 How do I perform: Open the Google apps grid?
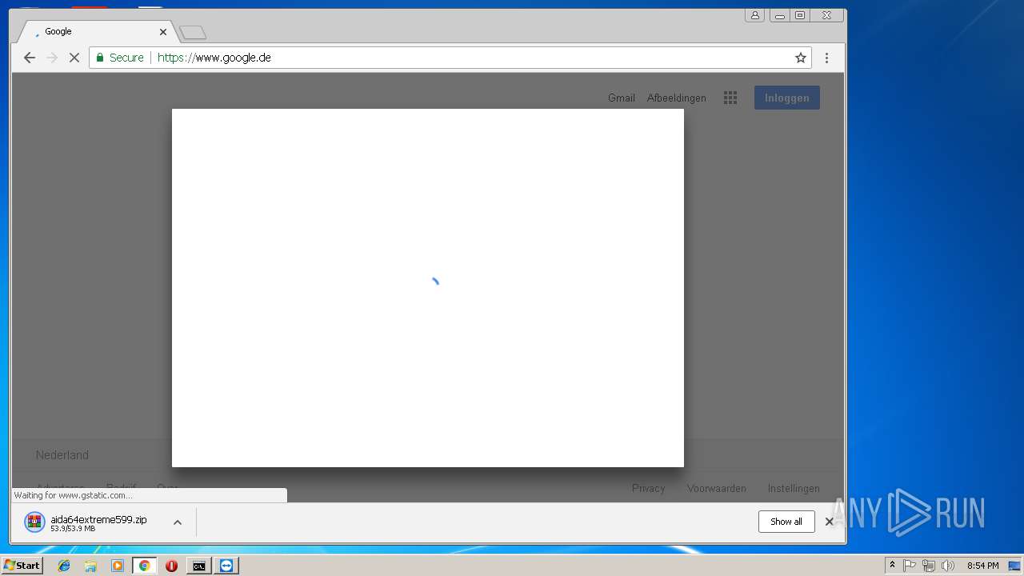pyautogui.click(x=730, y=98)
